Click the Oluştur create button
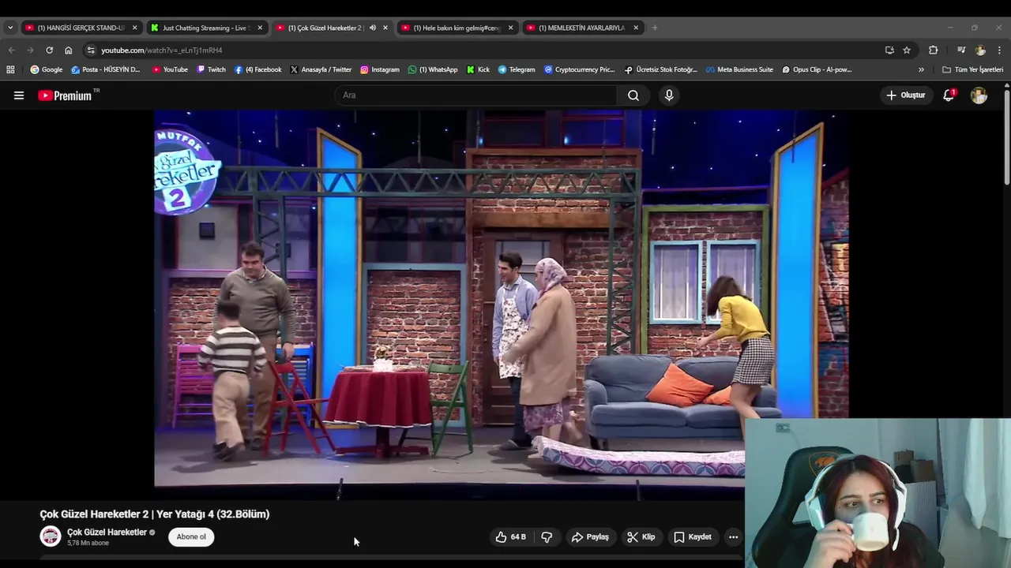Screen dimensions: 1011x568 905,95
